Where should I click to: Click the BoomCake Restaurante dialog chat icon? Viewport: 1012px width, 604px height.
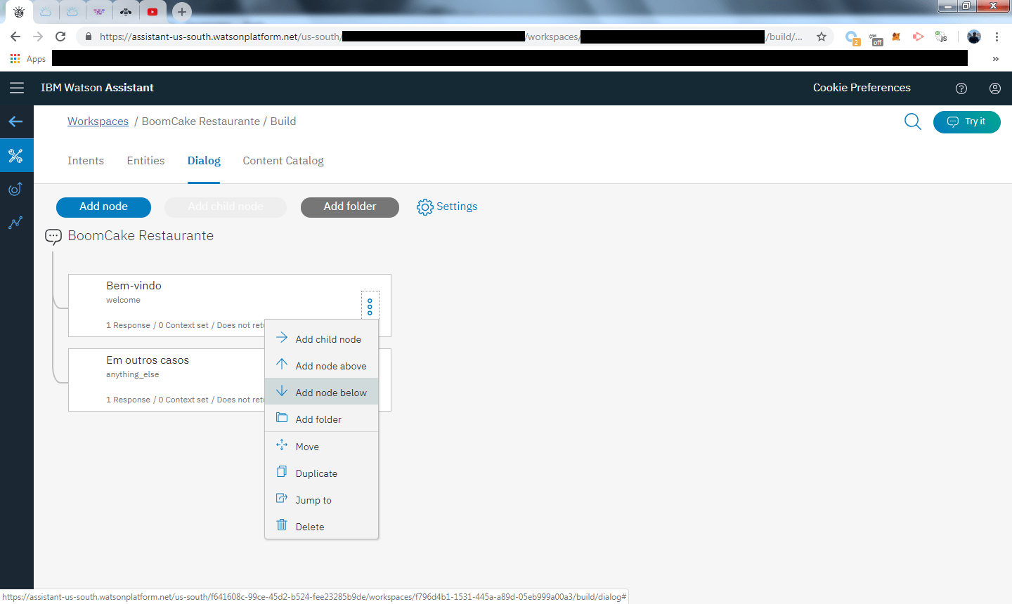pyautogui.click(x=53, y=237)
